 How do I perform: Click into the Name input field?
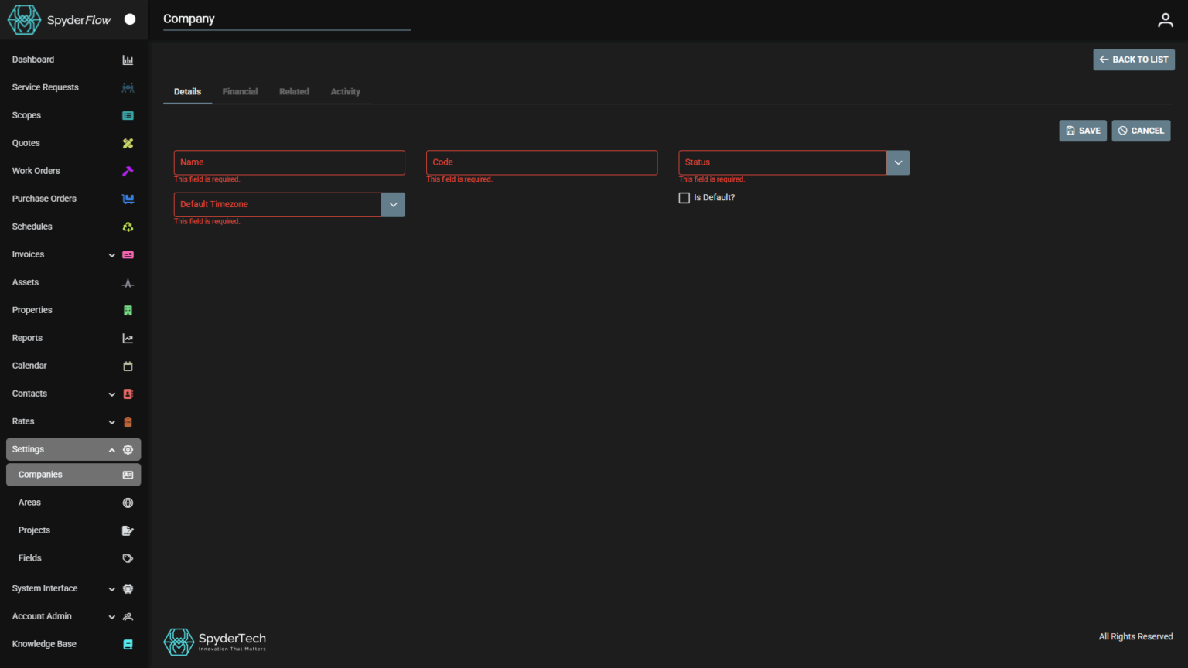coord(288,162)
